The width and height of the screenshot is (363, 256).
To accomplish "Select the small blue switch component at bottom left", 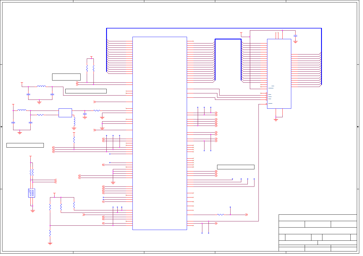I will click(x=32, y=193).
